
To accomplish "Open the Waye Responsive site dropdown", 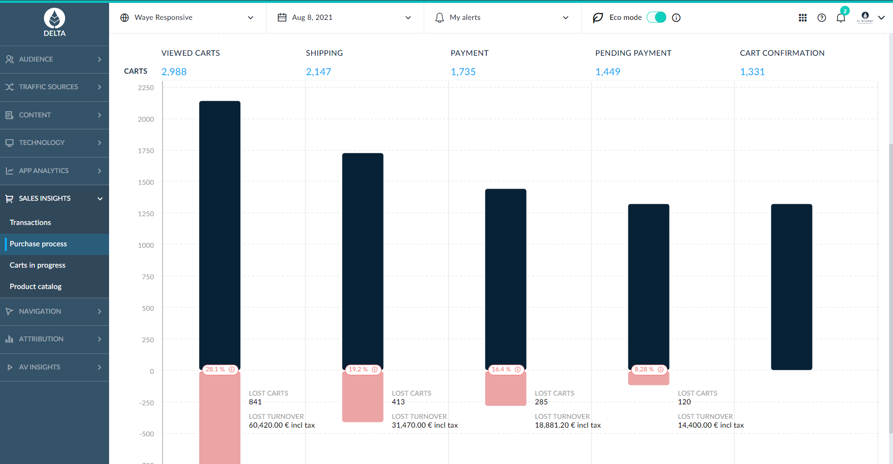I will click(x=188, y=17).
